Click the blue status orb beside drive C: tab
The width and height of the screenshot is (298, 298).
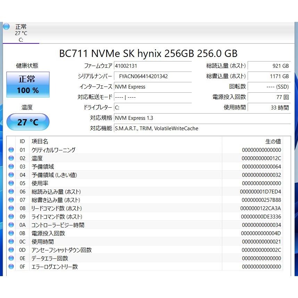[6, 27]
